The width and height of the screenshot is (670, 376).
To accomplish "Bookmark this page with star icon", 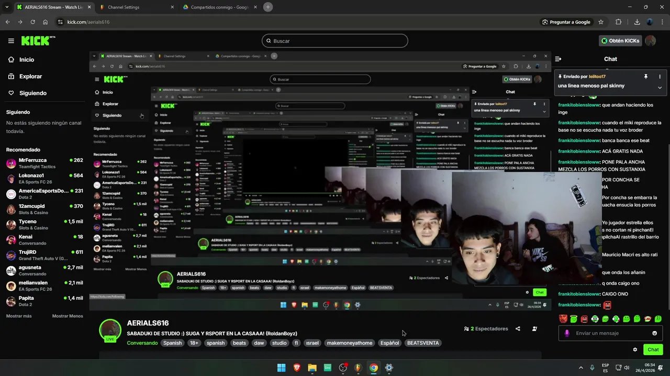I will pyautogui.click(x=601, y=22).
